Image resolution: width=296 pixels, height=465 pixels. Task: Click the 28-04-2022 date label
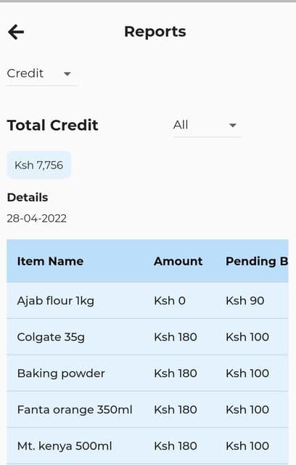coord(37,219)
